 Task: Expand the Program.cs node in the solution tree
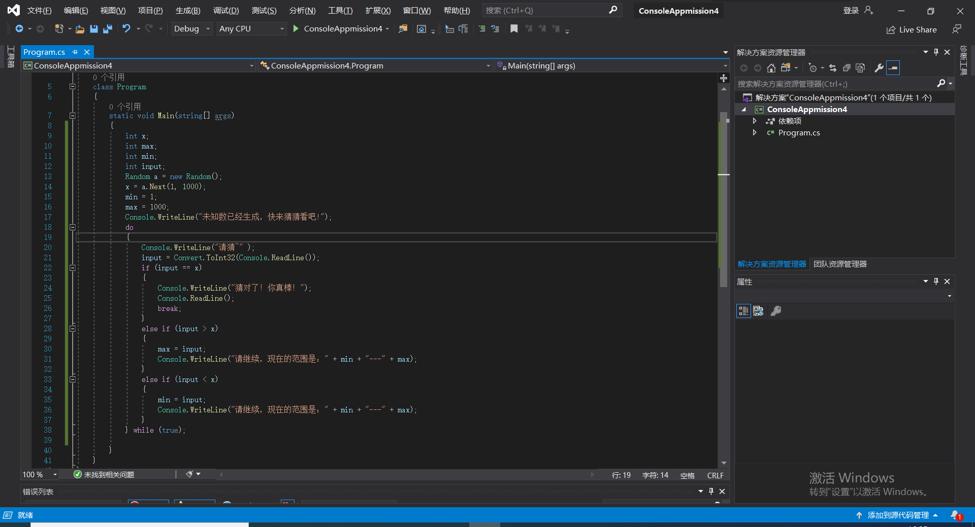coord(755,133)
